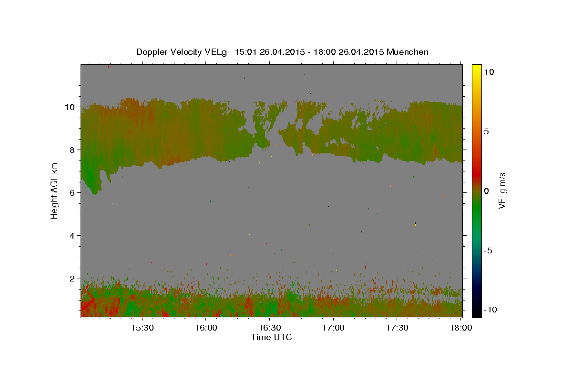
Task: Click the height label 2 on the y-axis
Action: click(73, 278)
